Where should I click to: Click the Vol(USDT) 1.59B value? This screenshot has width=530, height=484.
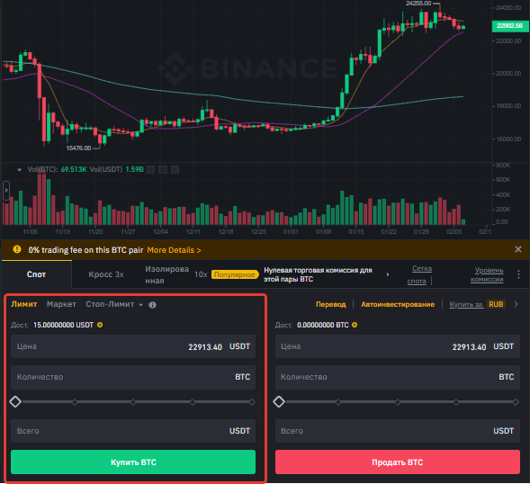135,169
